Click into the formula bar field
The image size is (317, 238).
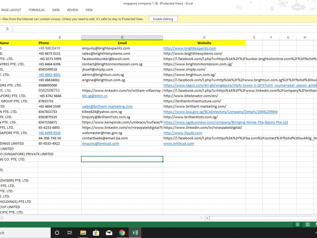click(165, 29)
